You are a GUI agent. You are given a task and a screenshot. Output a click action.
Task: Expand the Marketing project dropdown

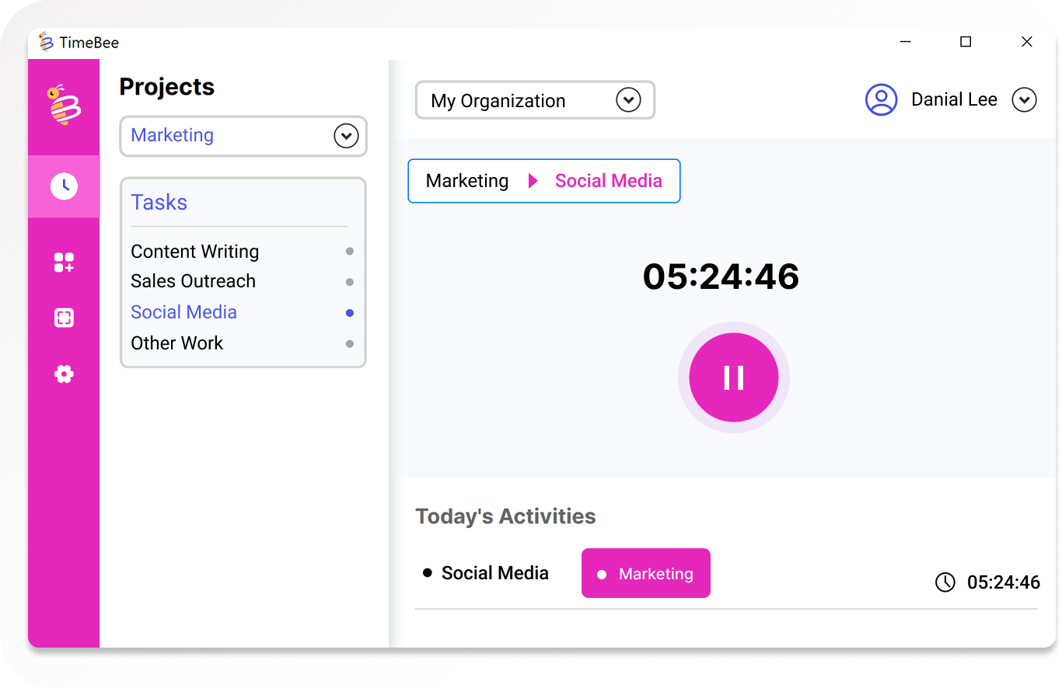click(x=346, y=136)
